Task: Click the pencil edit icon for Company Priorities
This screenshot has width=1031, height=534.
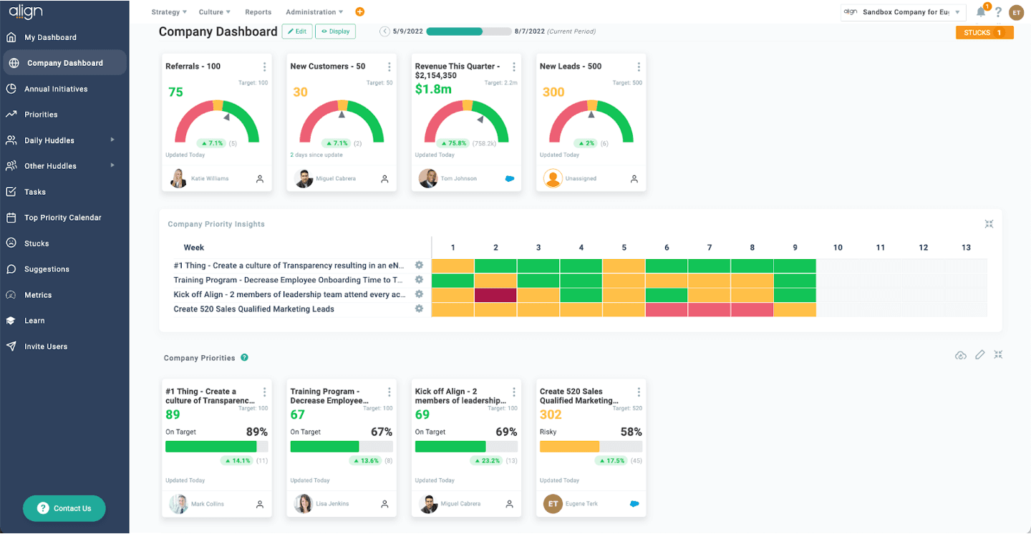Action: [979, 355]
